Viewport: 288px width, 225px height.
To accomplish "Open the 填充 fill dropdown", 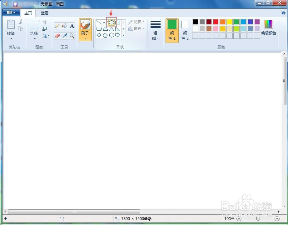I will coord(136,29).
